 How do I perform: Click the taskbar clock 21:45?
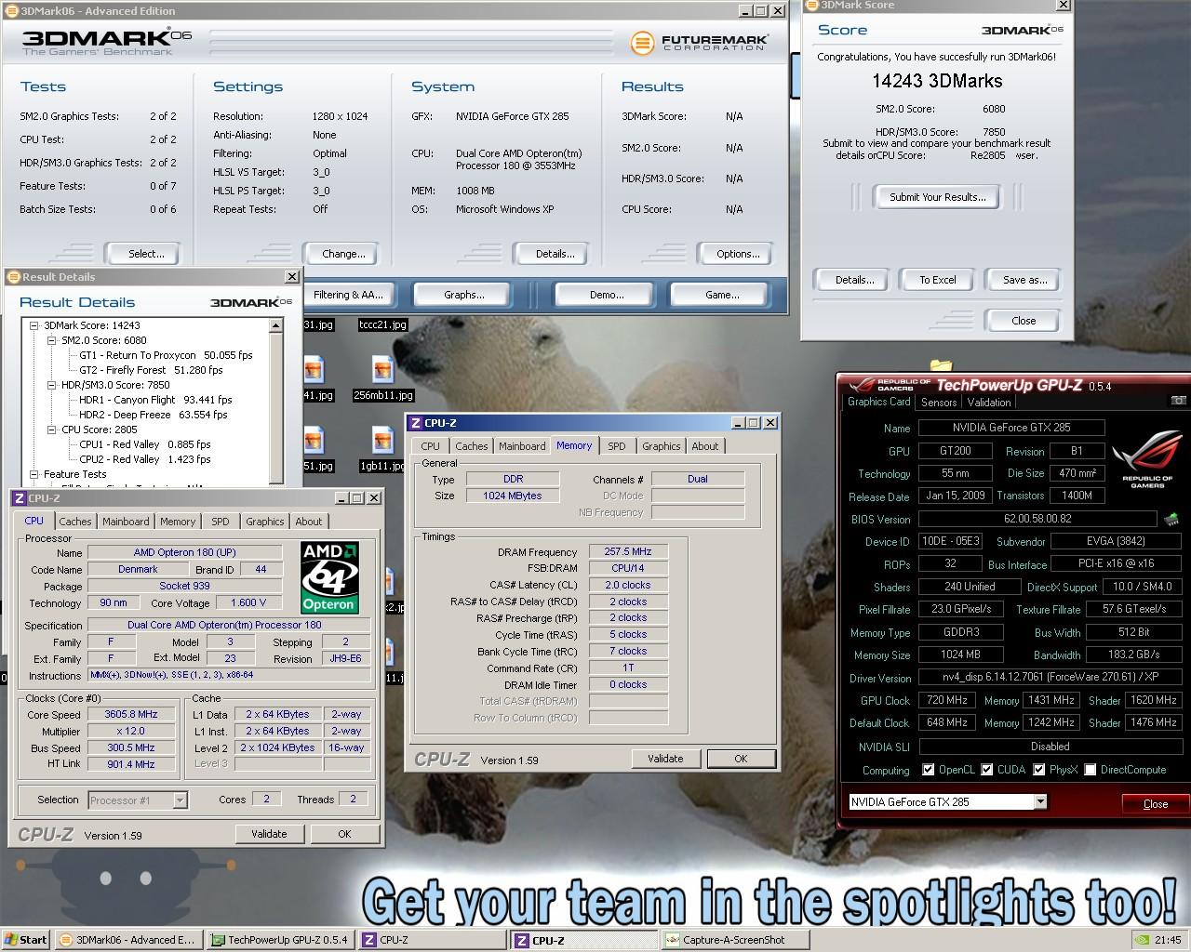[x=1168, y=940]
